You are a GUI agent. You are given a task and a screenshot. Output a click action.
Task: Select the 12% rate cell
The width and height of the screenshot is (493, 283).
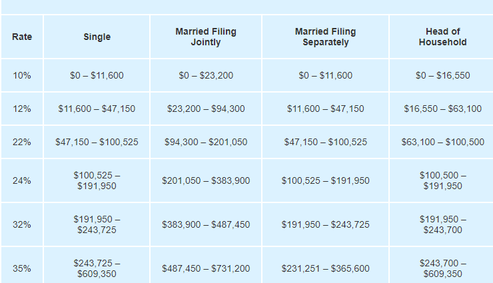point(22,109)
